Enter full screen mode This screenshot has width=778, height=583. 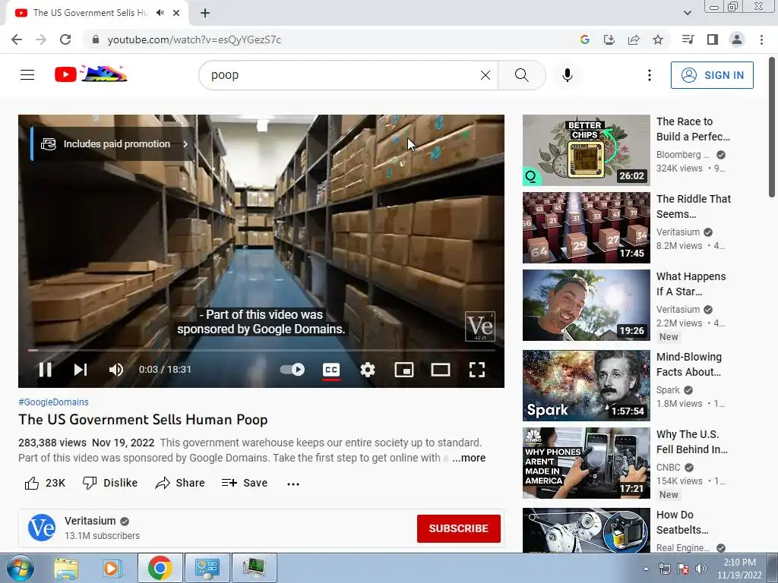[x=477, y=370]
